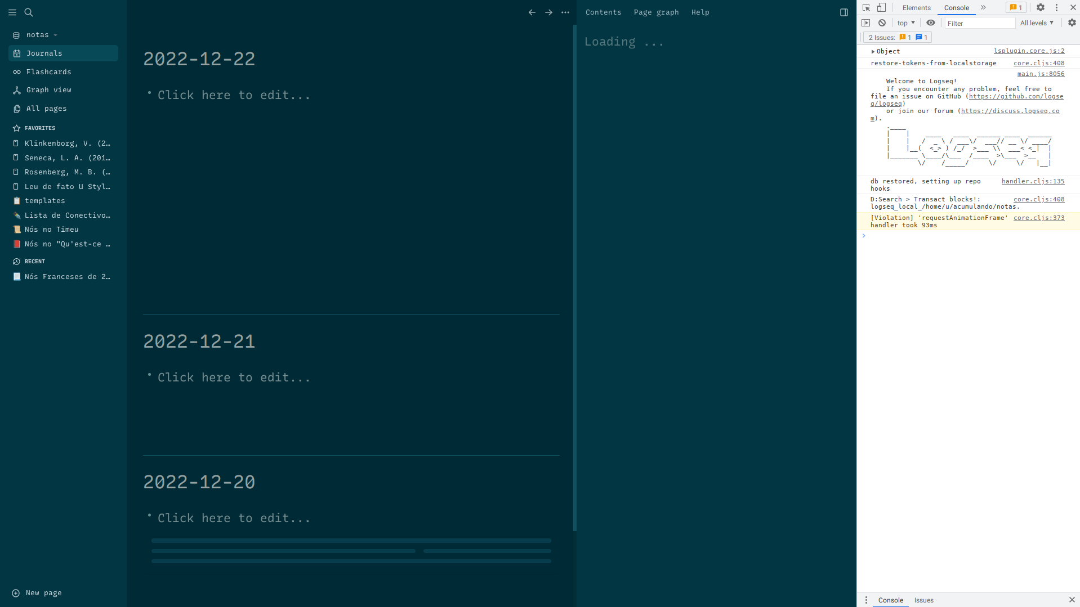Open search with the magnifier icon

[x=28, y=12]
